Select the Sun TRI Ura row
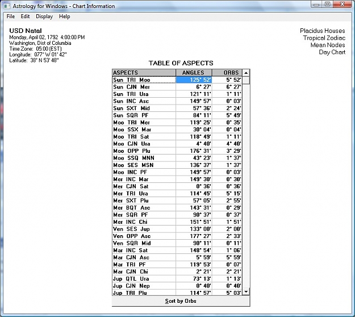The width and height of the screenshot is (355, 317). pyautogui.click(x=177, y=94)
